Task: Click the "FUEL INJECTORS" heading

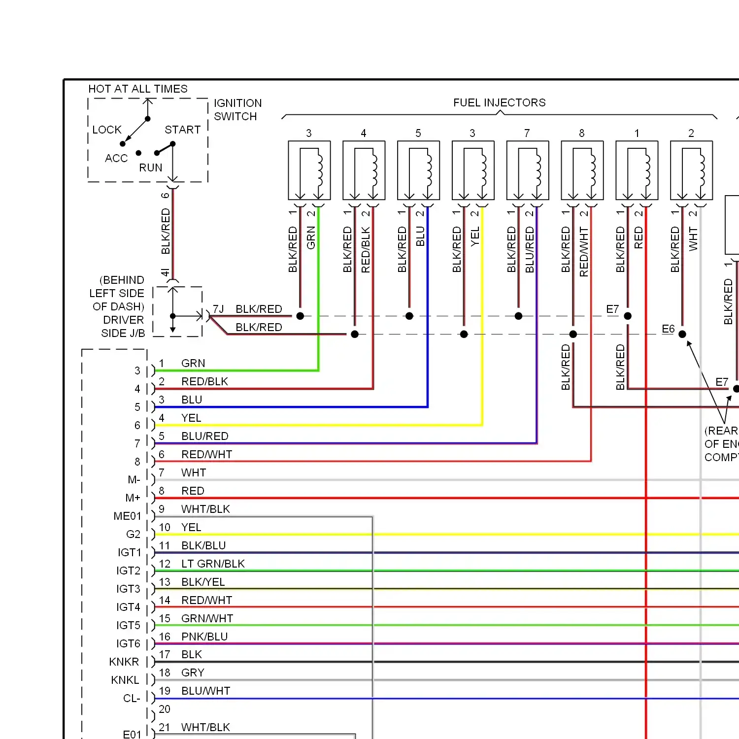Action: (500, 102)
